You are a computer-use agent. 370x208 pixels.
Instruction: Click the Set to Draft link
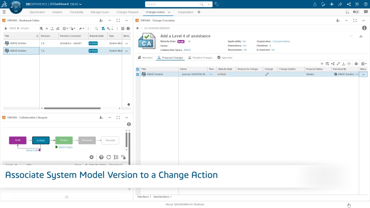pos(32,150)
